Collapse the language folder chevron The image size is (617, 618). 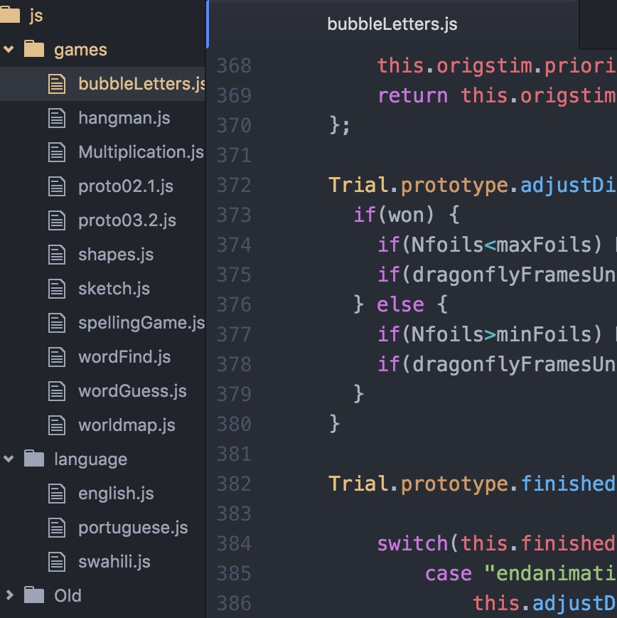(9, 459)
